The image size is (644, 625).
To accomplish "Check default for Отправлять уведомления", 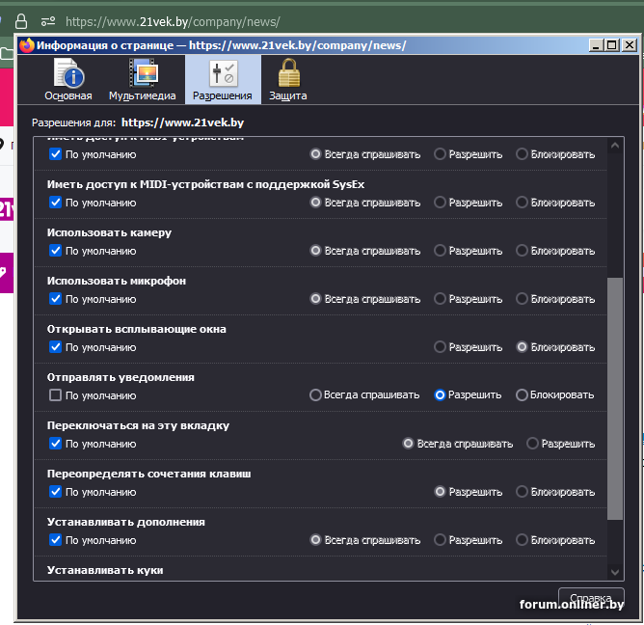I will [x=56, y=394].
